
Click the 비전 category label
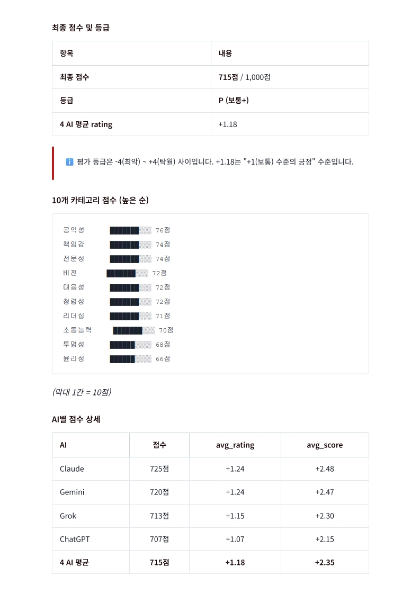[x=70, y=273]
